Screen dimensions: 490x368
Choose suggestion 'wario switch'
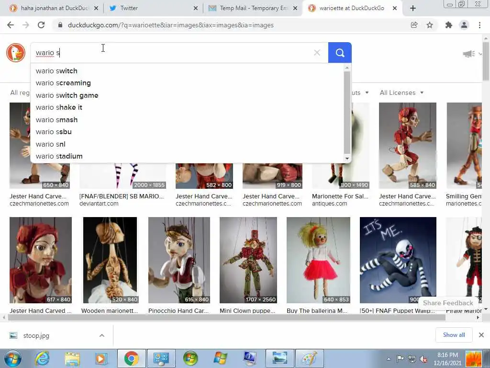pyautogui.click(x=188, y=71)
